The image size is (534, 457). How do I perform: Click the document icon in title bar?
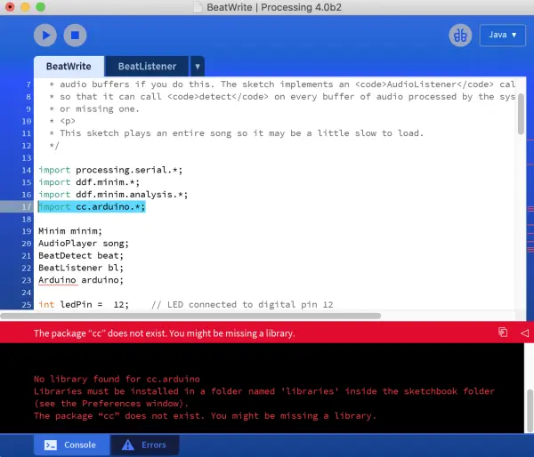pos(198,7)
